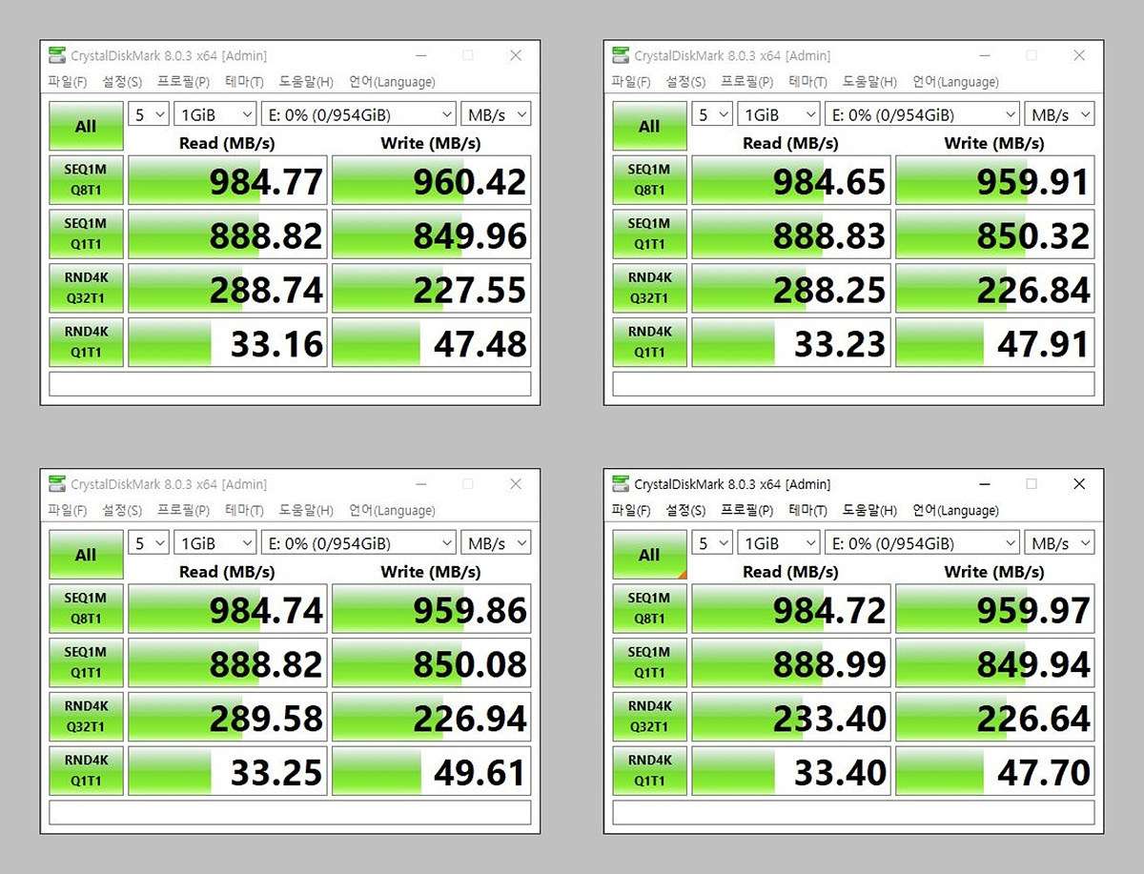This screenshot has height=874, width=1144.
Task: Open test count dropdown in top-left window
Action: (149, 114)
